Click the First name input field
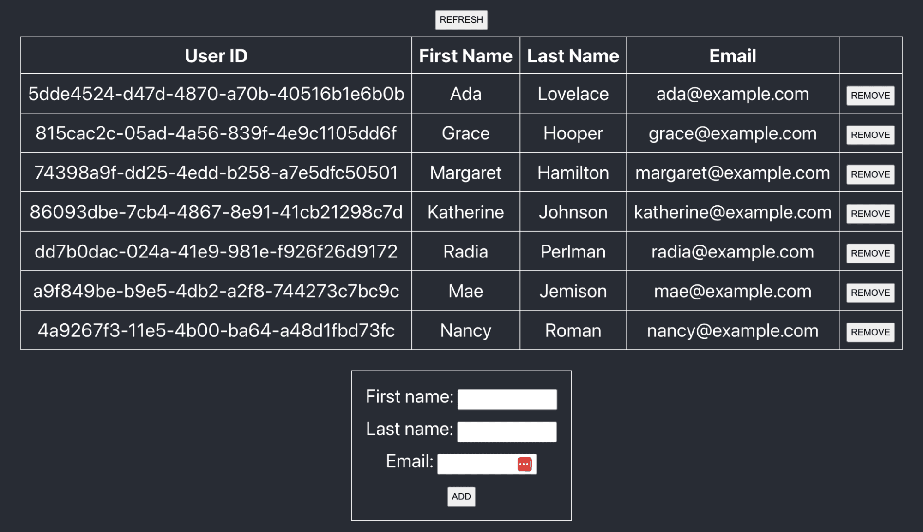This screenshot has height=532, width=923. coord(507,399)
